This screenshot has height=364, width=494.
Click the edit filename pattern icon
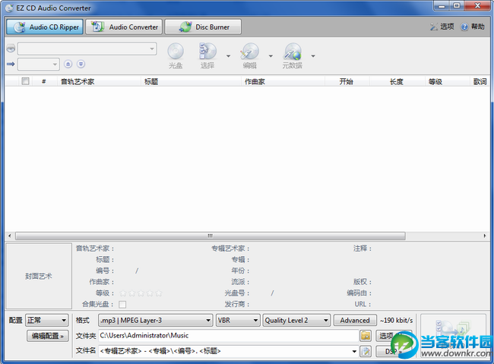click(366, 351)
